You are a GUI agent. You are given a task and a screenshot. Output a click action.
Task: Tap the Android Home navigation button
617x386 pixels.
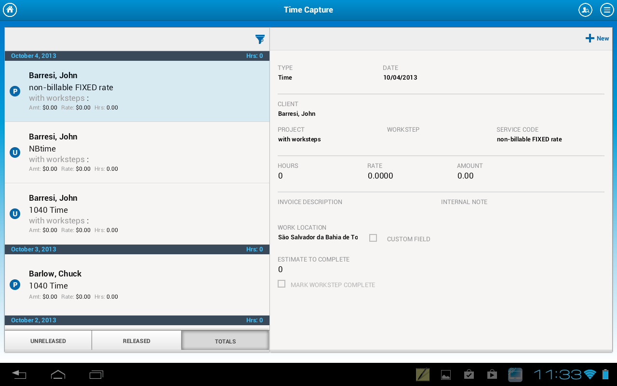pyautogui.click(x=58, y=374)
